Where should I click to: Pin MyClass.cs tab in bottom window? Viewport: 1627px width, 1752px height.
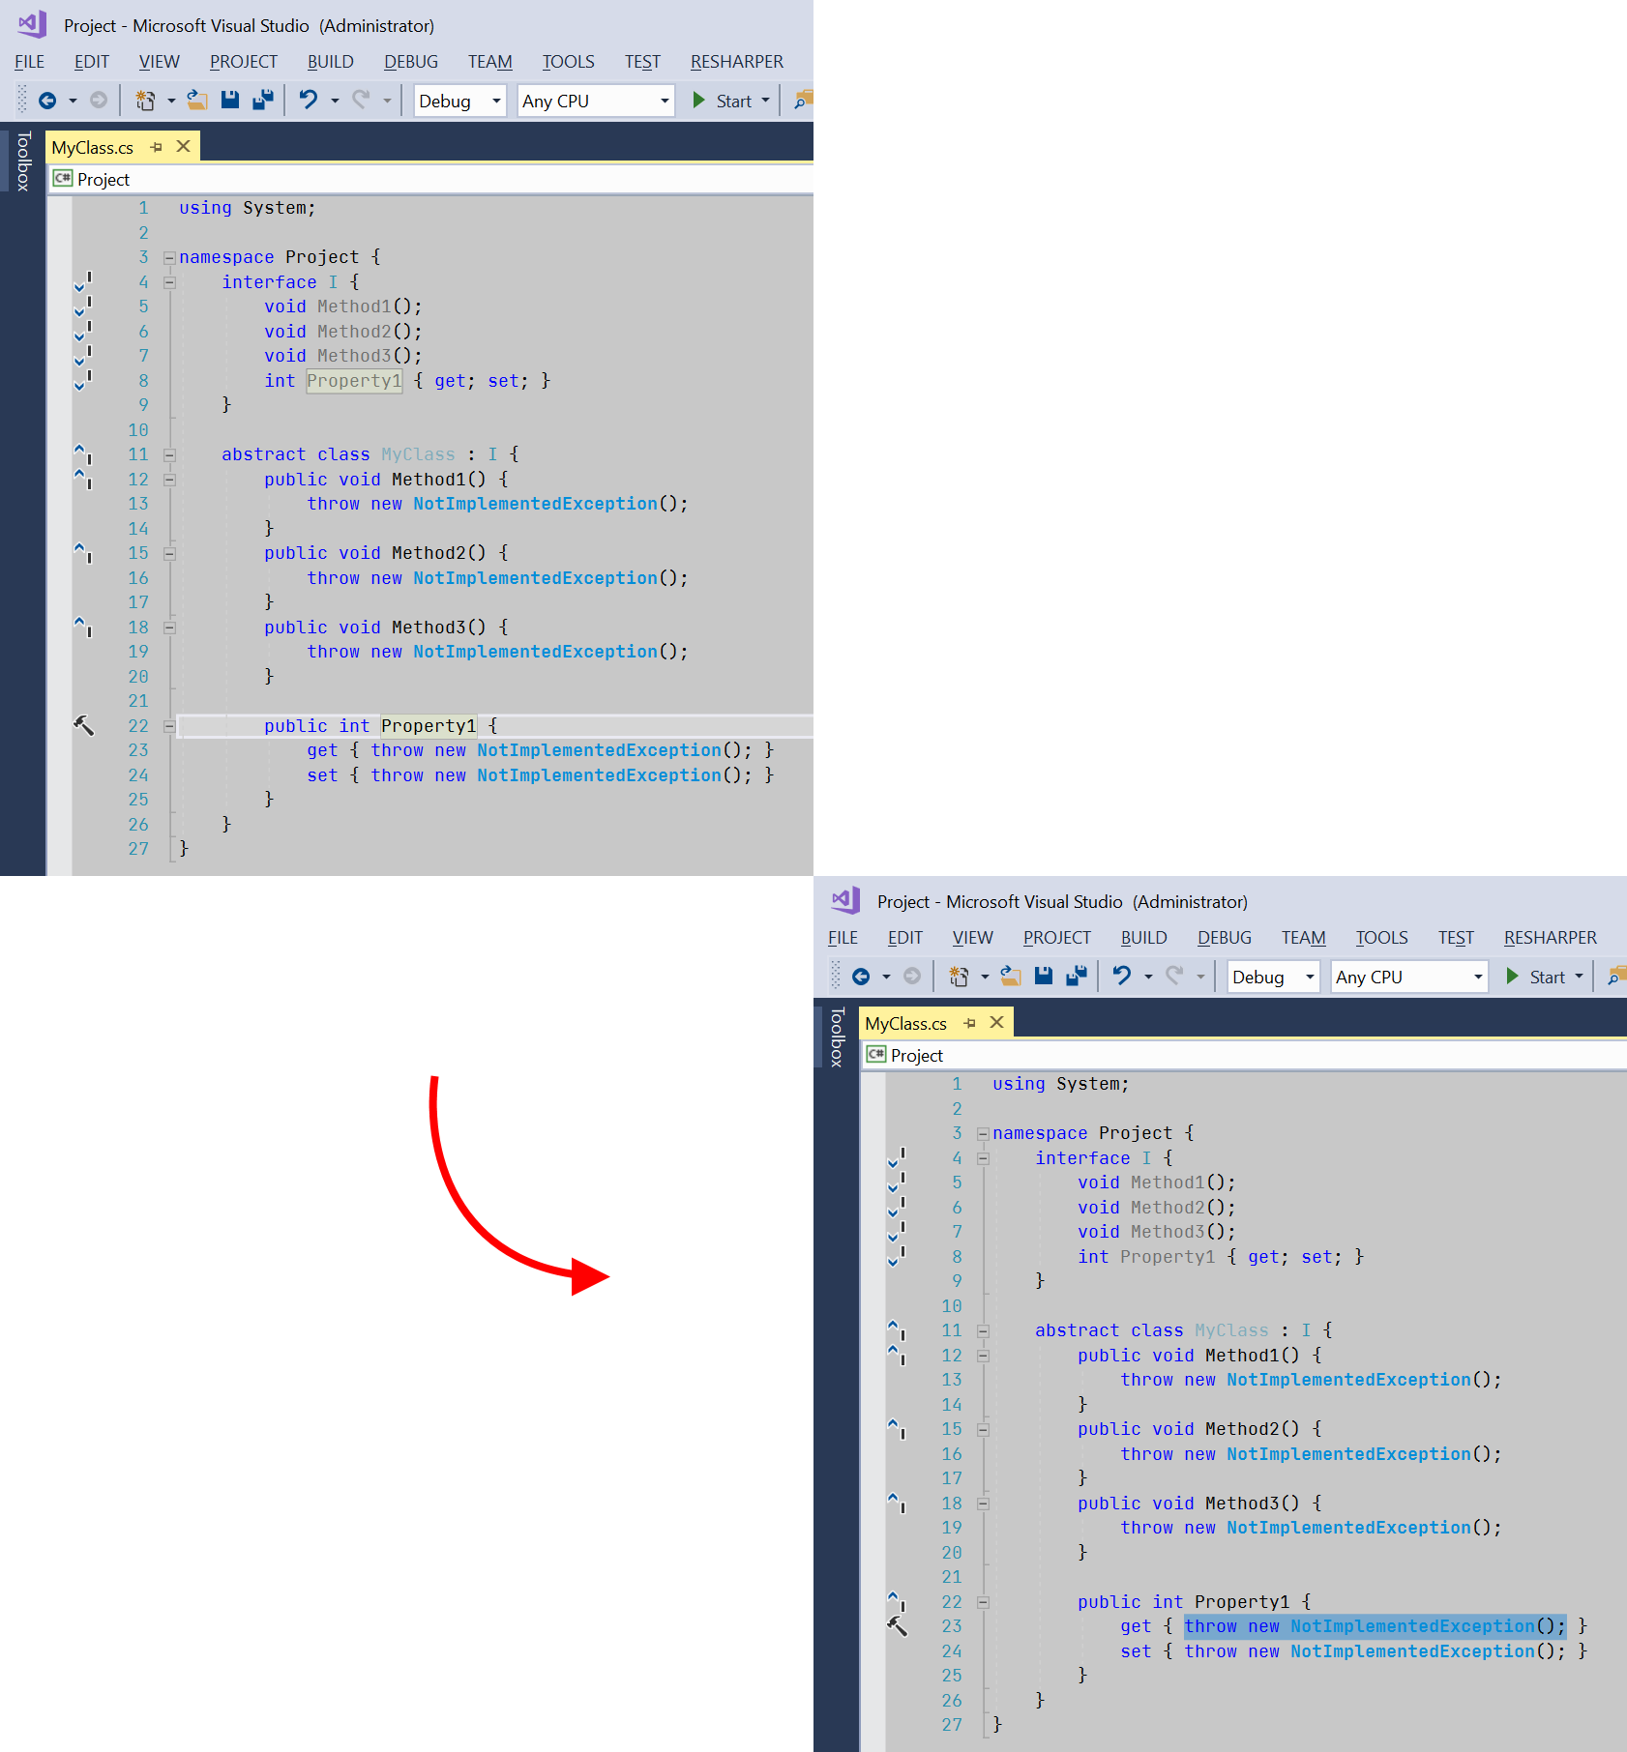969,1023
